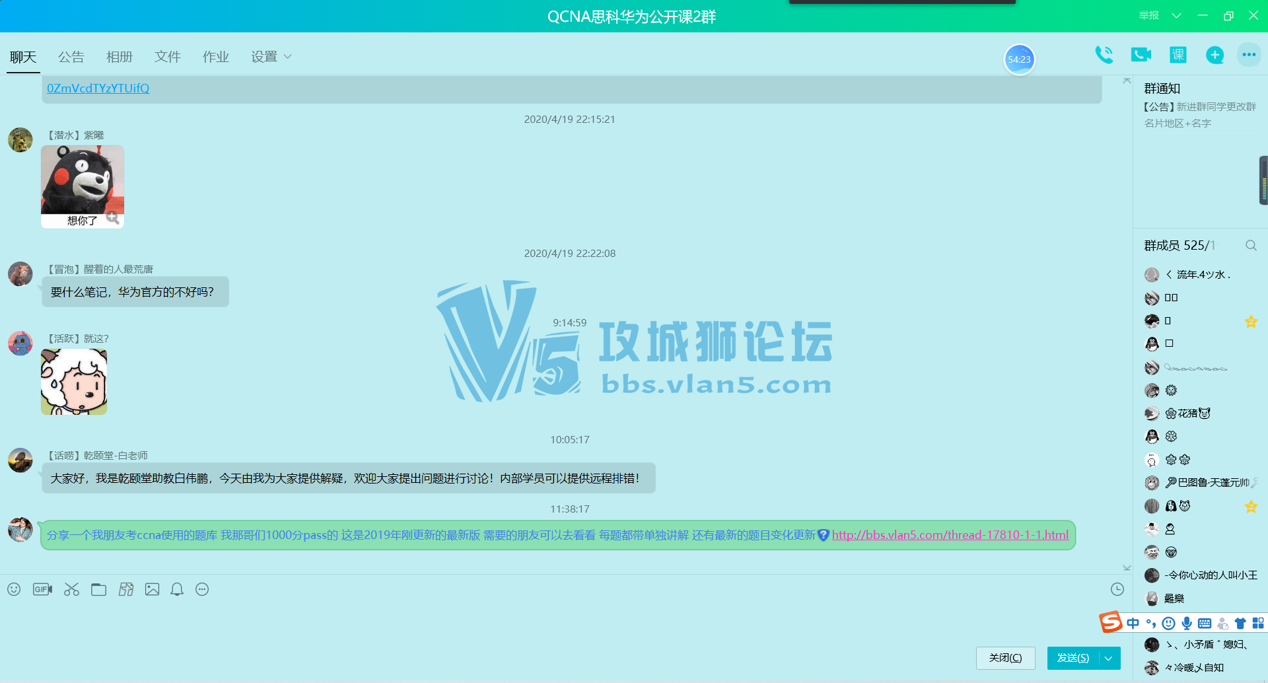Select member 流年.4ツ水.

[x=1199, y=275]
